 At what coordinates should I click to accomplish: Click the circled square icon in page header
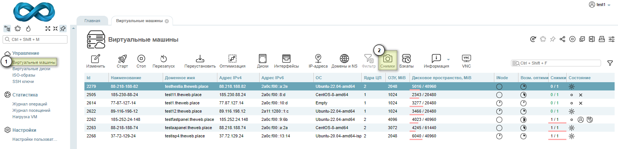[572, 39]
